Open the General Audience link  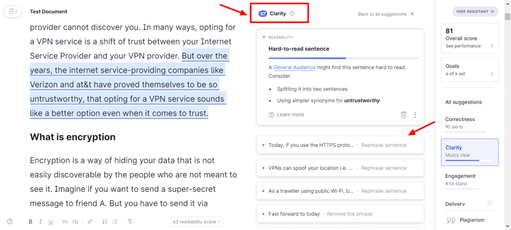pyautogui.click(x=294, y=67)
